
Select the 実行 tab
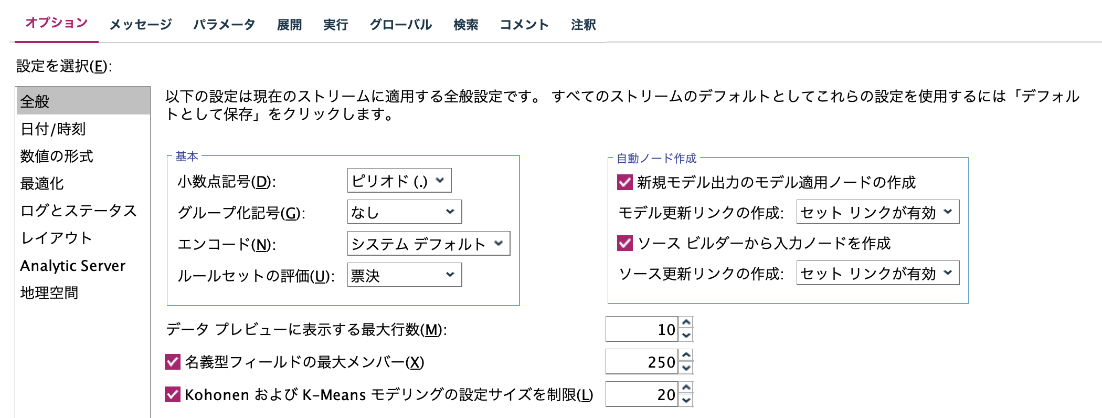336,24
